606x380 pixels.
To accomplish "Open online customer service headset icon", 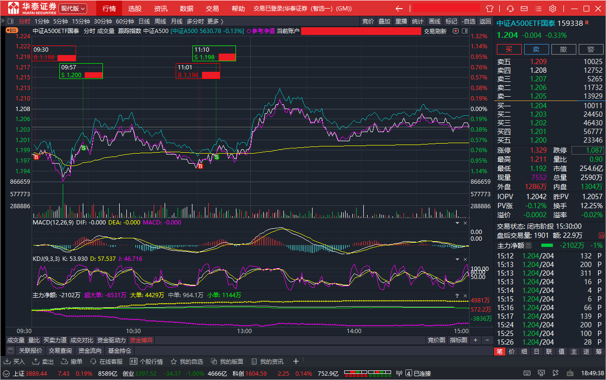I will point(510,9).
